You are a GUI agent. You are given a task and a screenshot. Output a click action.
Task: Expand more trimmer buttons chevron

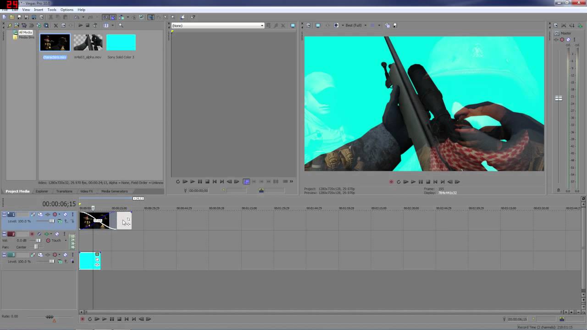[x=291, y=181]
